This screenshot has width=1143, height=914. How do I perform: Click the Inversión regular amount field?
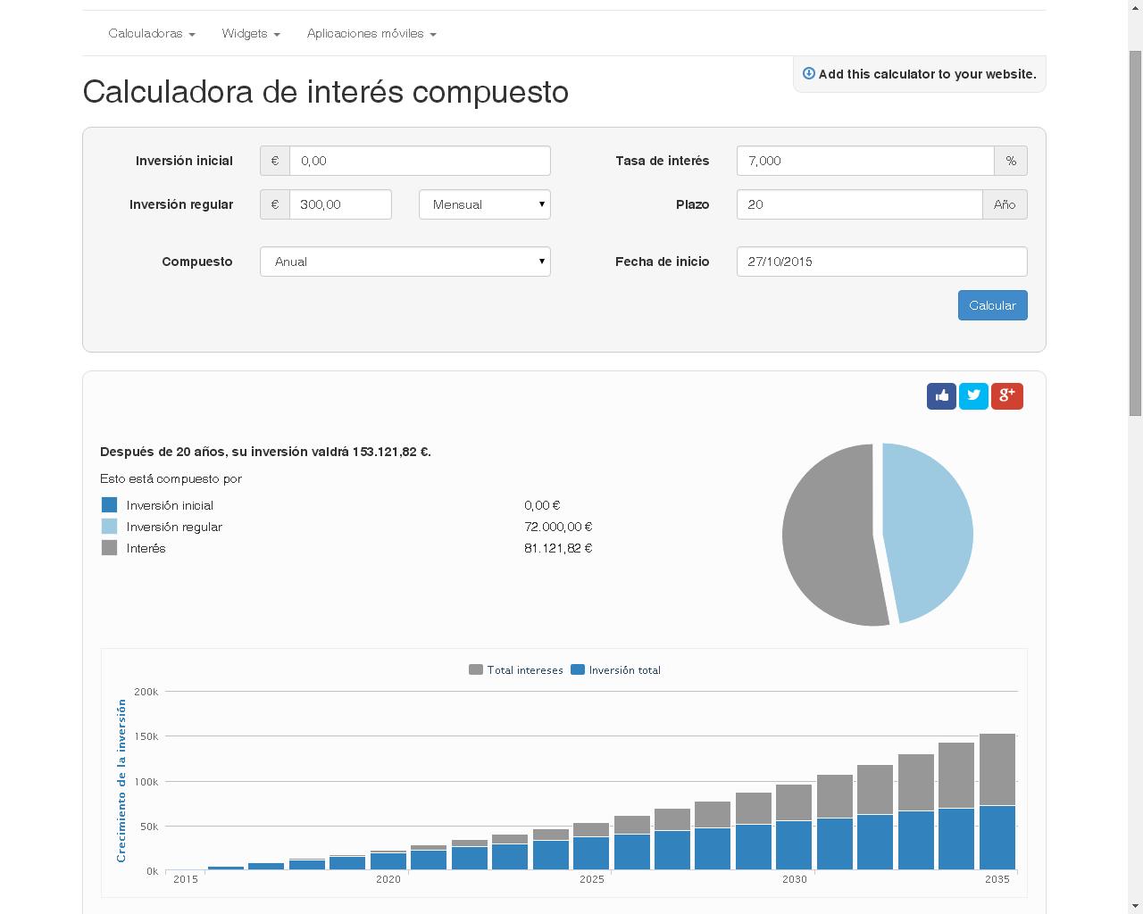(340, 204)
